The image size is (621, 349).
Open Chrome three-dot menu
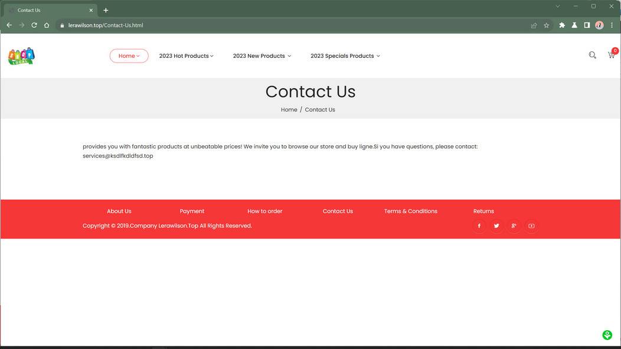pyautogui.click(x=612, y=25)
